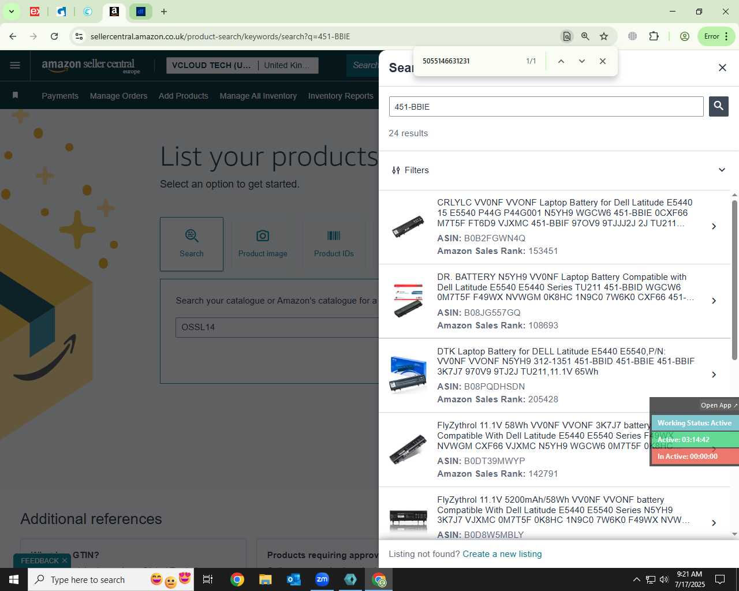The width and height of the screenshot is (739, 591).
Task: Open Manage All Inventory menu
Action: (258, 96)
